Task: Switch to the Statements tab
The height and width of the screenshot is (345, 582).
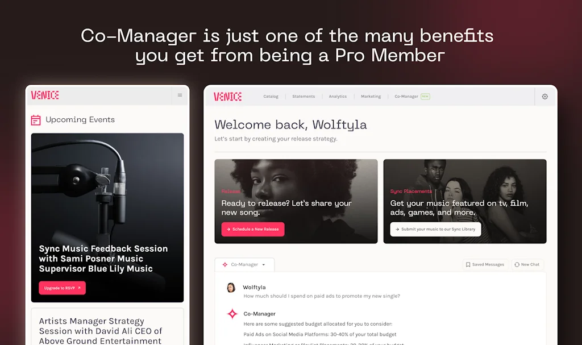Action: (x=304, y=97)
